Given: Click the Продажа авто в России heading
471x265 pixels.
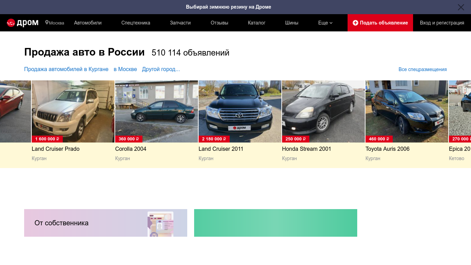Looking at the screenshot, I should (x=84, y=52).
